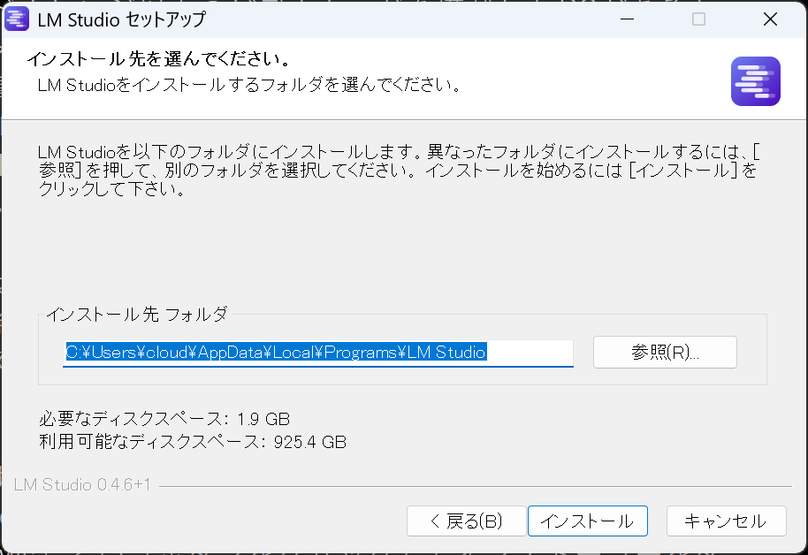Minimize the LM Studio setup window
The height and width of the screenshot is (555, 808).
coord(625,19)
